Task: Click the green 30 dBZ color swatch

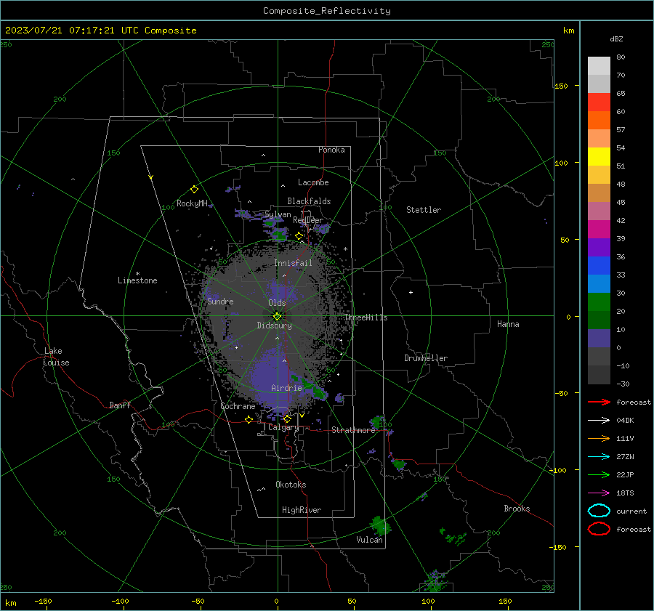Action: click(x=599, y=302)
